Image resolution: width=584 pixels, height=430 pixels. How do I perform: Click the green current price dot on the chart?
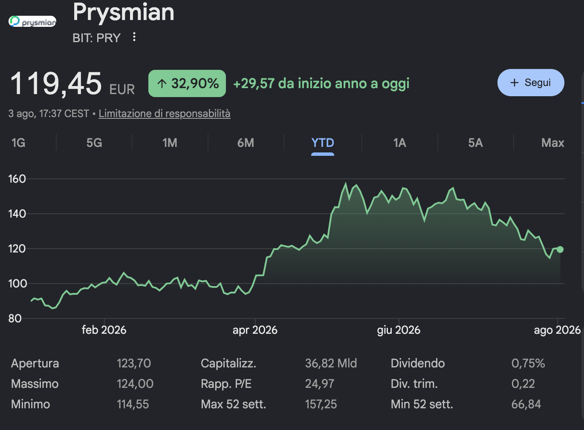[560, 249]
